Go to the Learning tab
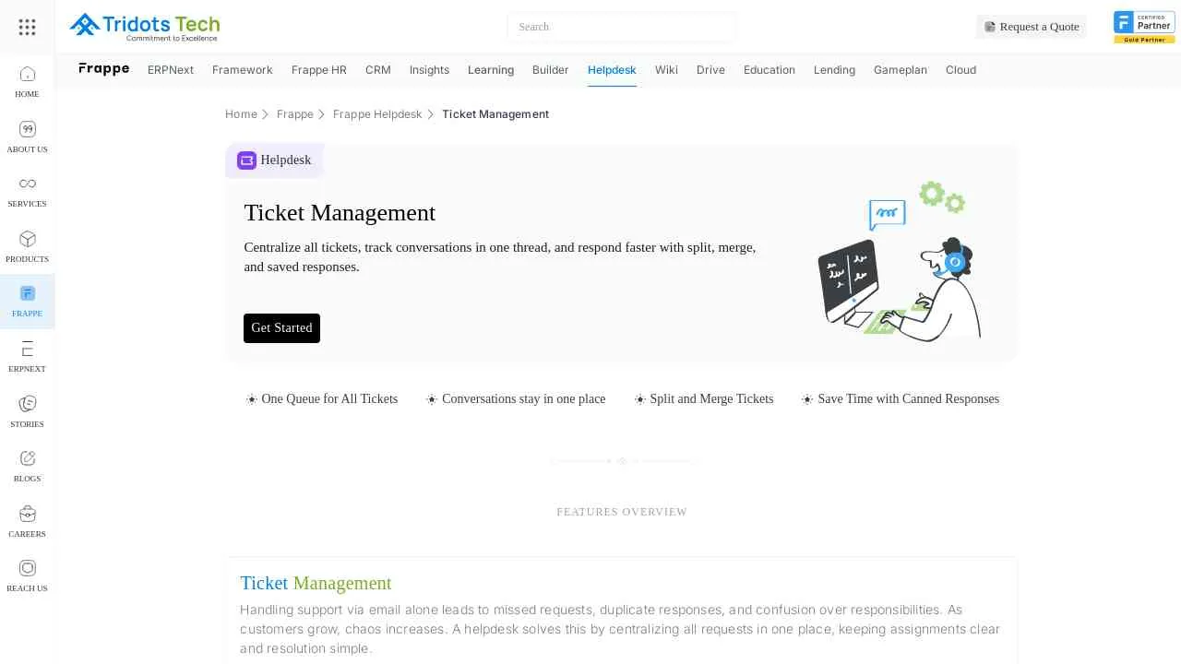 click(x=491, y=70)
